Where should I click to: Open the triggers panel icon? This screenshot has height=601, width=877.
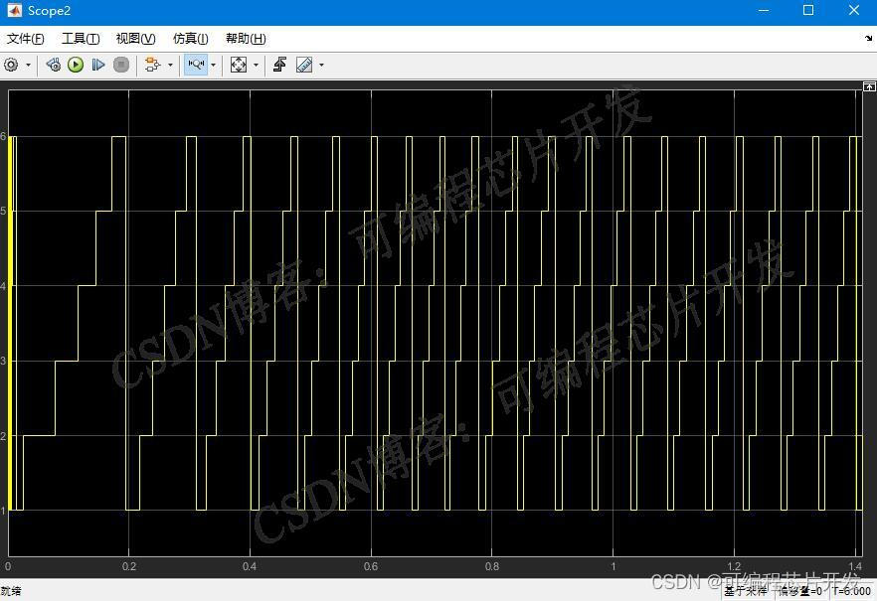(279, 65)
